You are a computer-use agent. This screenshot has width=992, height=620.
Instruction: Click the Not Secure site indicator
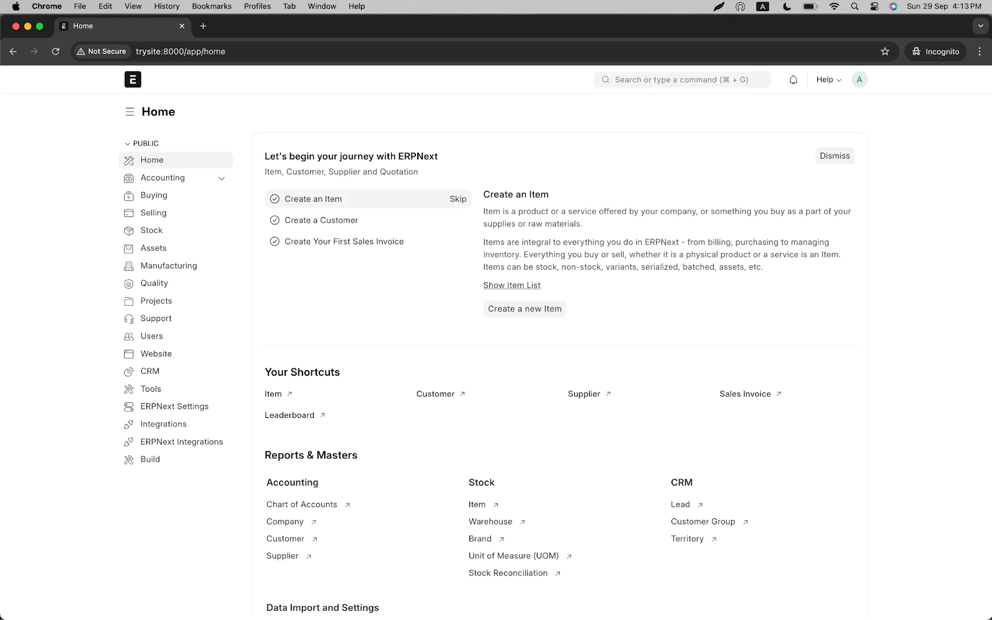pos(101,51)
